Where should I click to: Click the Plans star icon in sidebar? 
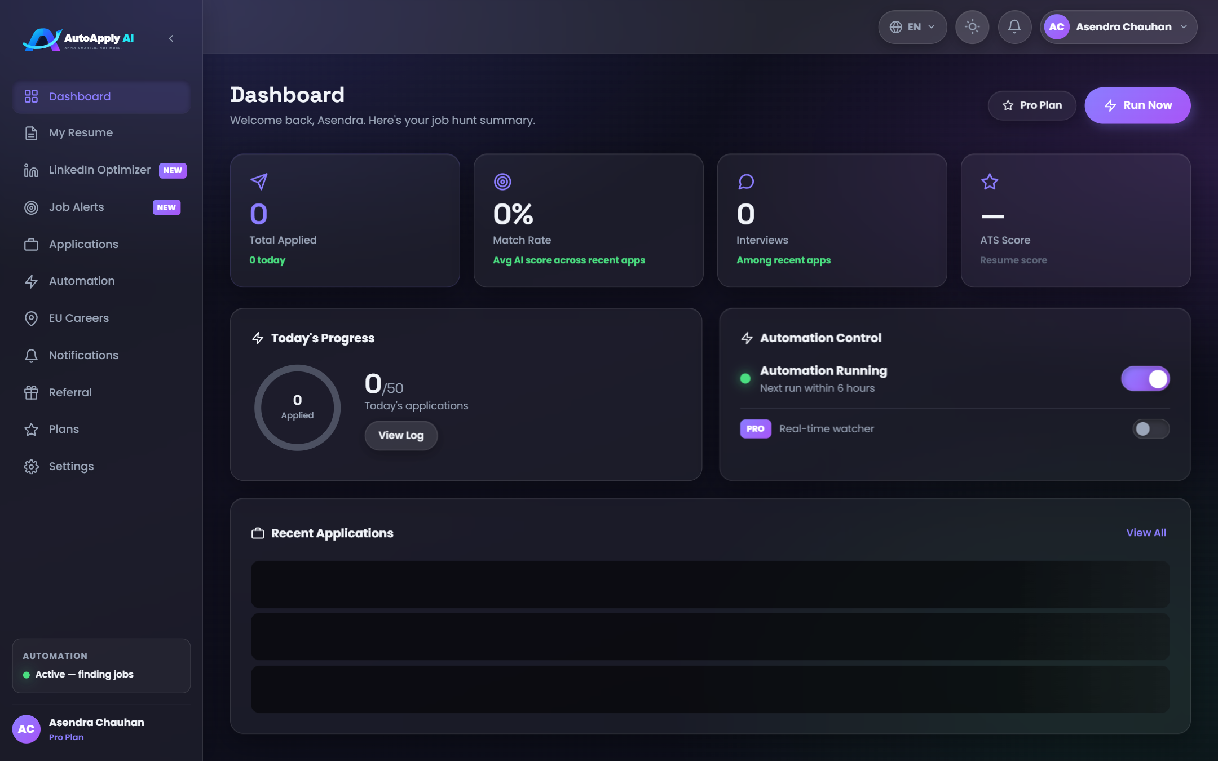pyautogui.click(x=32, y=430)
